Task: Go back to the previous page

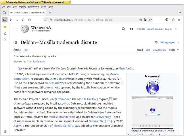Action: [11, 20]
